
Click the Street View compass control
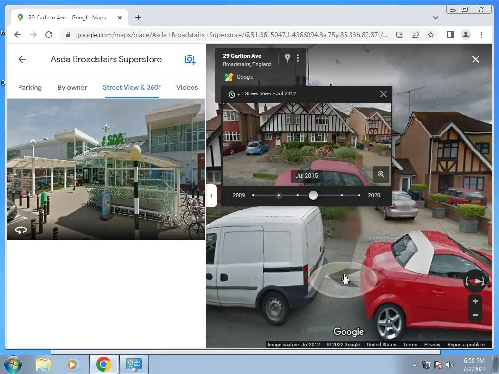475,281
